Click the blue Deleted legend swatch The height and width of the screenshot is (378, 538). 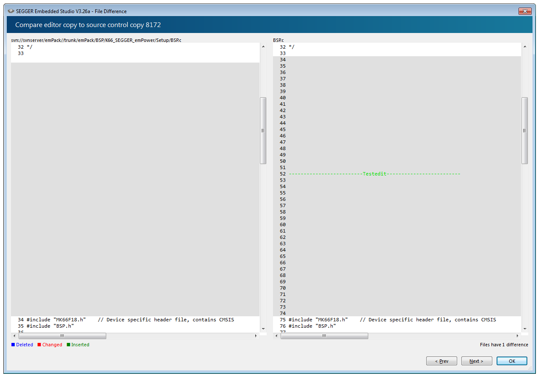pos(14,345)
